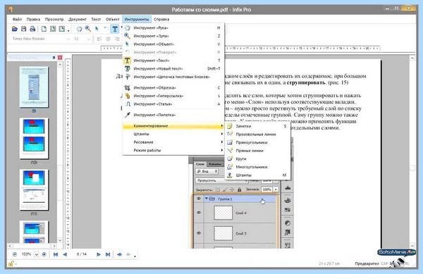This screenshot has width=423, height=274.
Task: Select the page 11 thumbnail
Action: click(34, 190)
